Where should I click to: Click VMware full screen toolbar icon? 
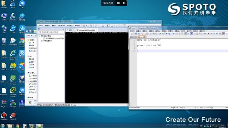[115, 26]
